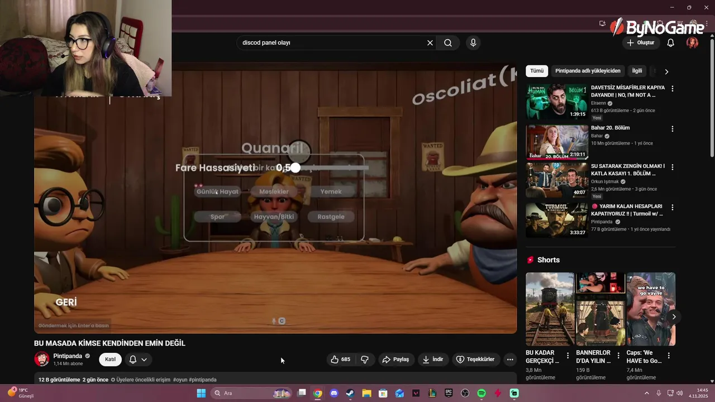
Task: Click the #oyun hashtag
Action: (x=180, y=380)
